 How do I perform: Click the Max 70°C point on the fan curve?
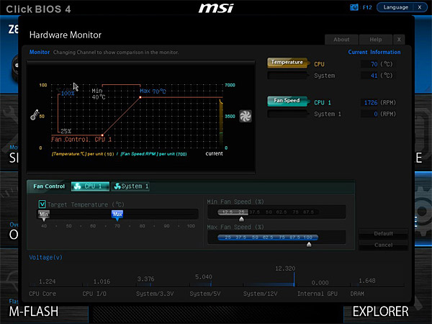(140, 97)
